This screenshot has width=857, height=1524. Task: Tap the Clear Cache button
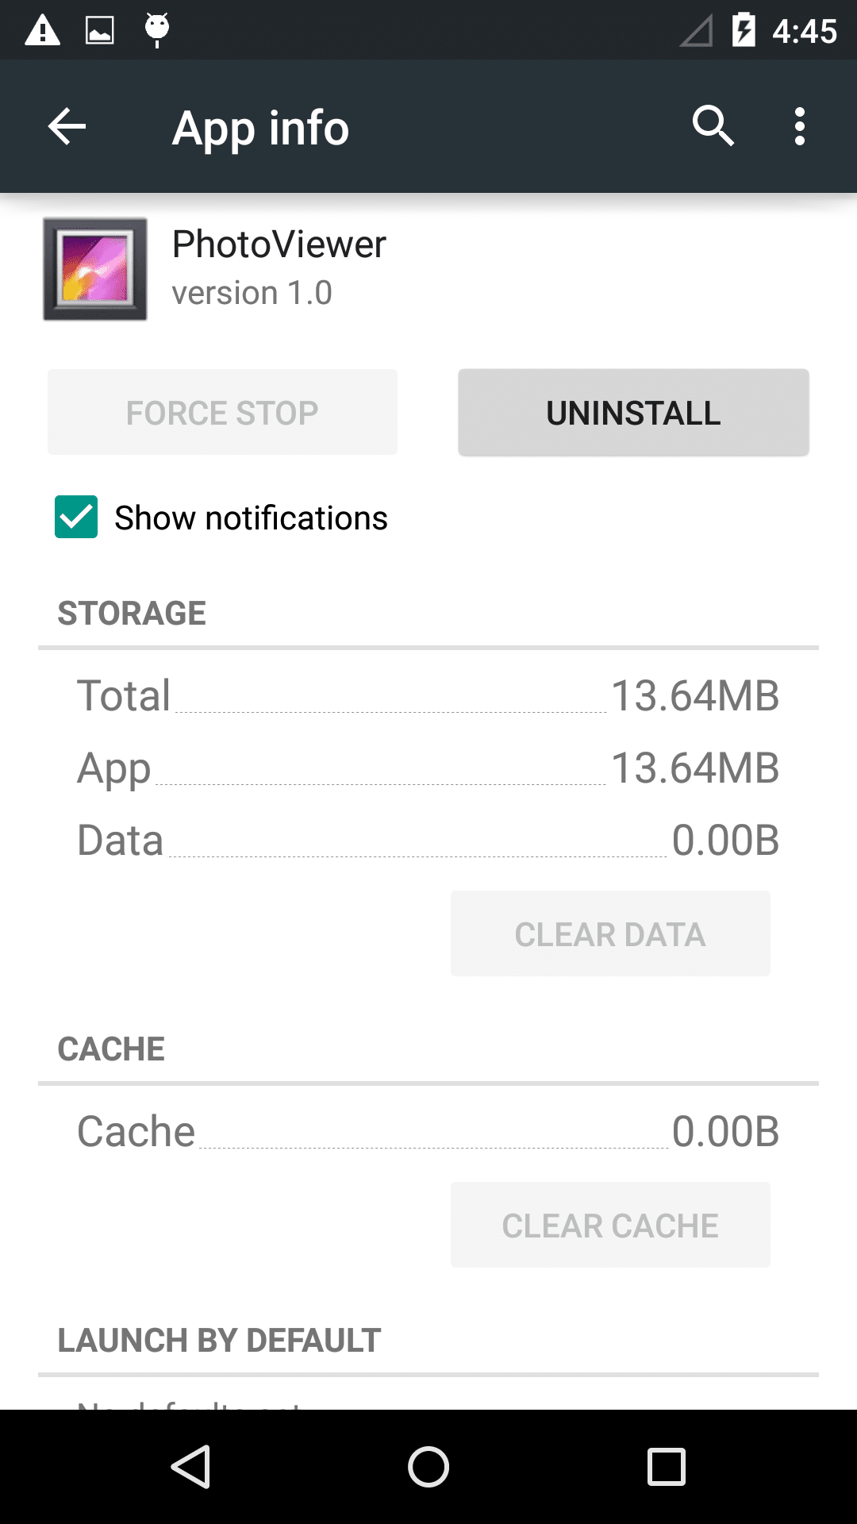tap(610, 1226)
